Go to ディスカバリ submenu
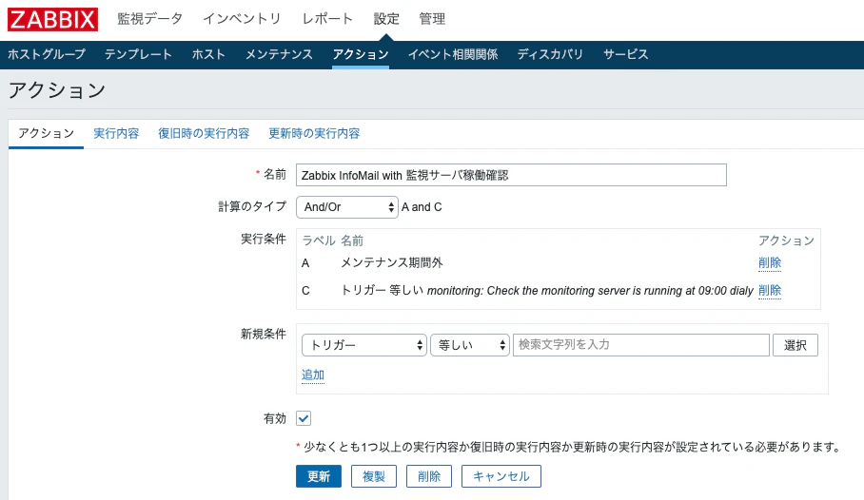Screen dimensions: 864x500 click(x=550, y=54)
